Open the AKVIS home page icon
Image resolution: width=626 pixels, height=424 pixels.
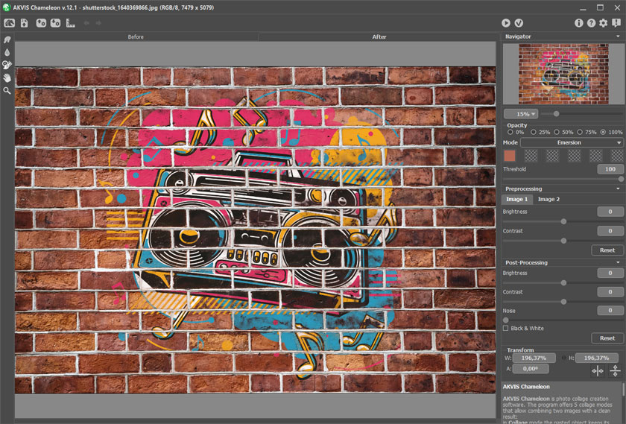9,23
